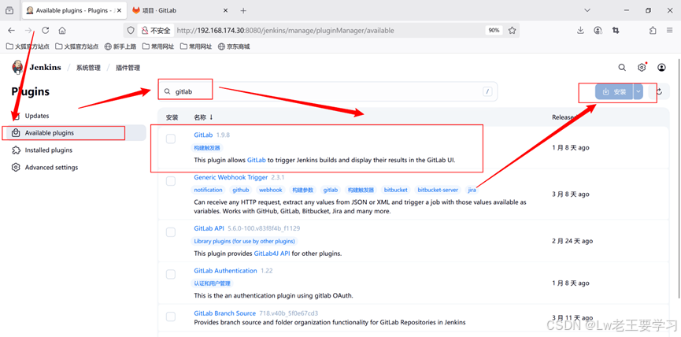This screenshot has height=337, width=681.
Task: Expand the install button dropdown arrow
Action: 638,91
